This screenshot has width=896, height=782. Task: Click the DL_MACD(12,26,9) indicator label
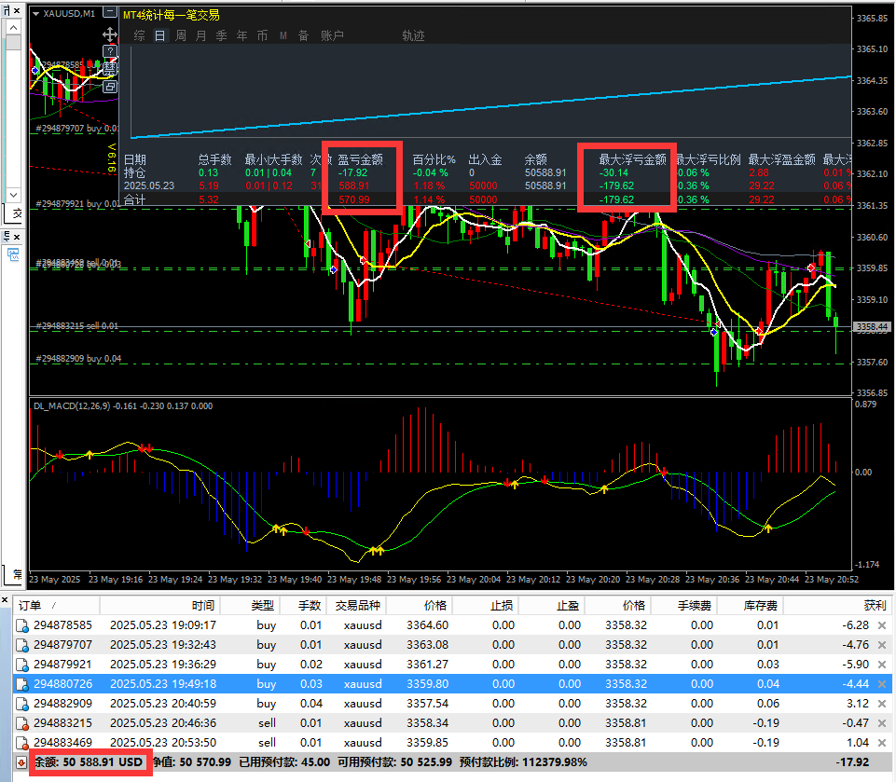[72, 406]
